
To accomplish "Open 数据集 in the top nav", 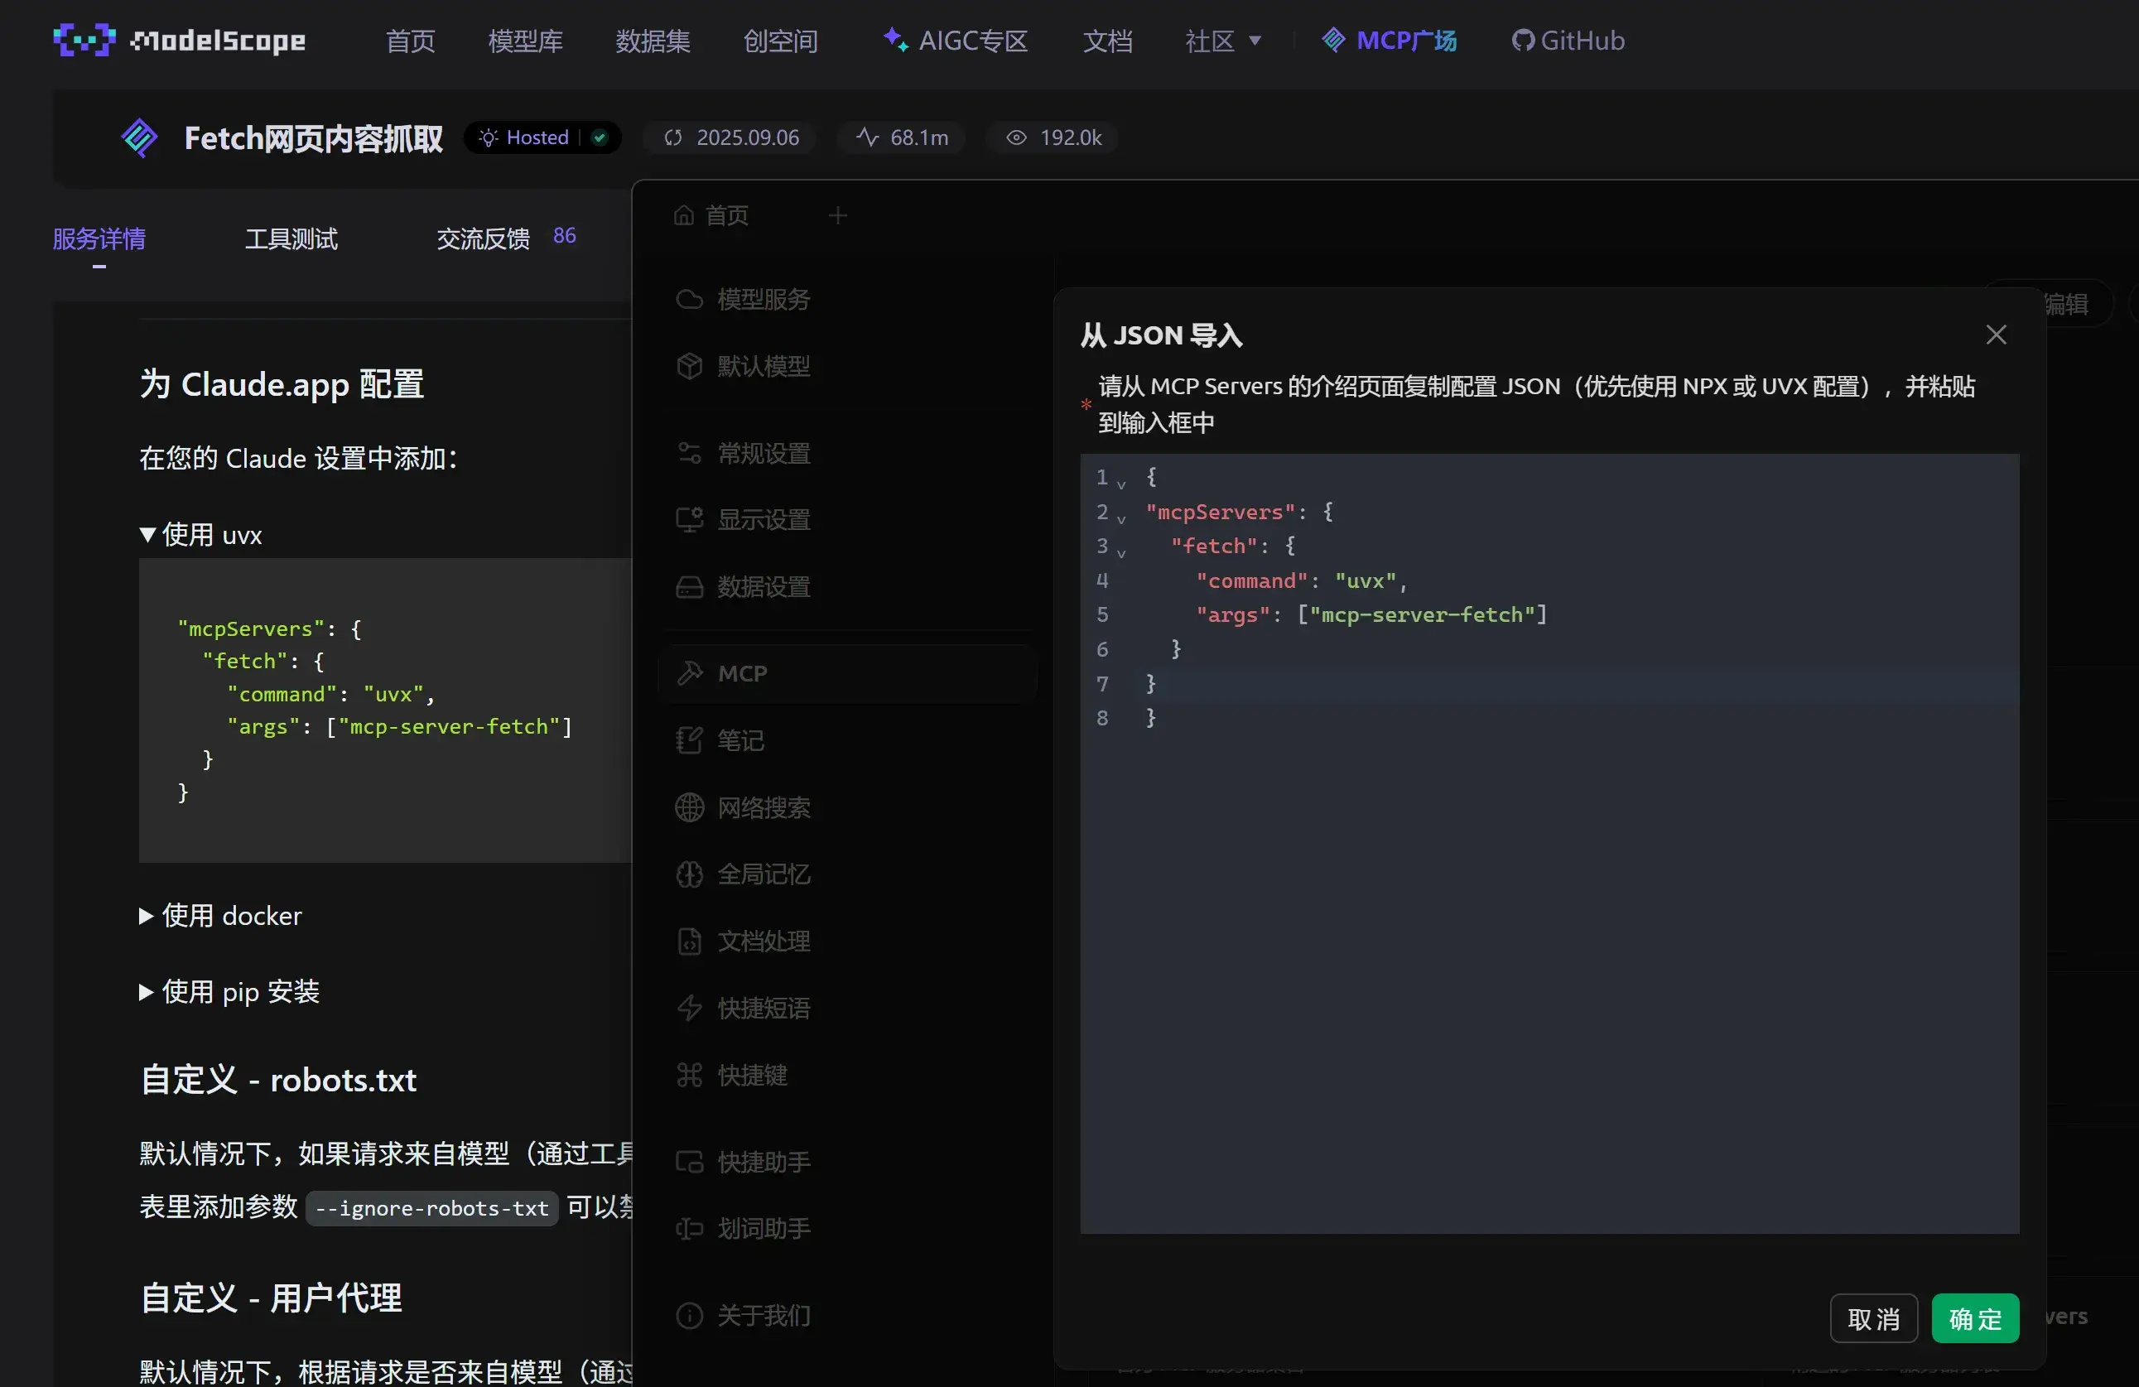I will (653, 41).
